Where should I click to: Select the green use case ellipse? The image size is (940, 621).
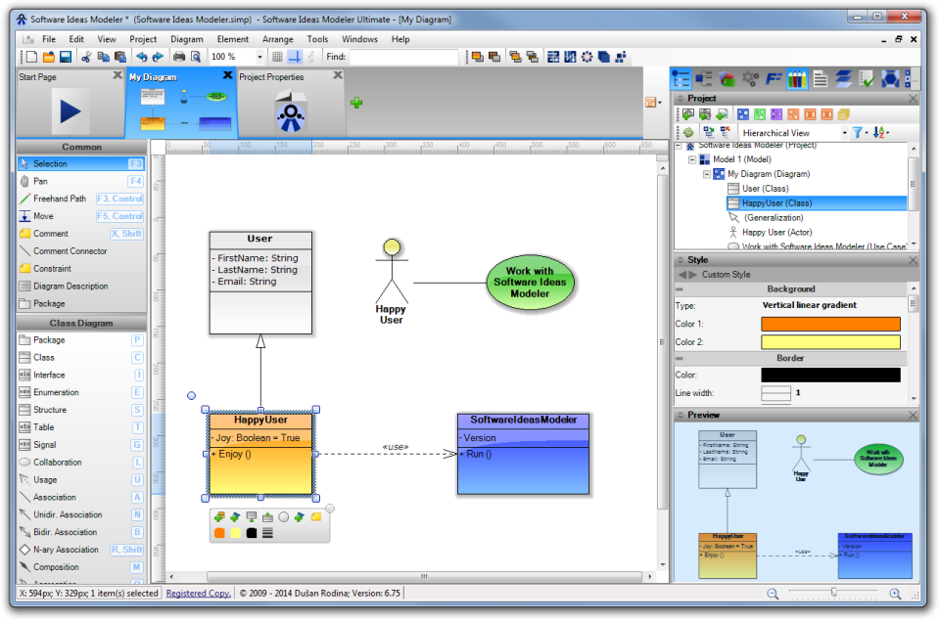530,283
